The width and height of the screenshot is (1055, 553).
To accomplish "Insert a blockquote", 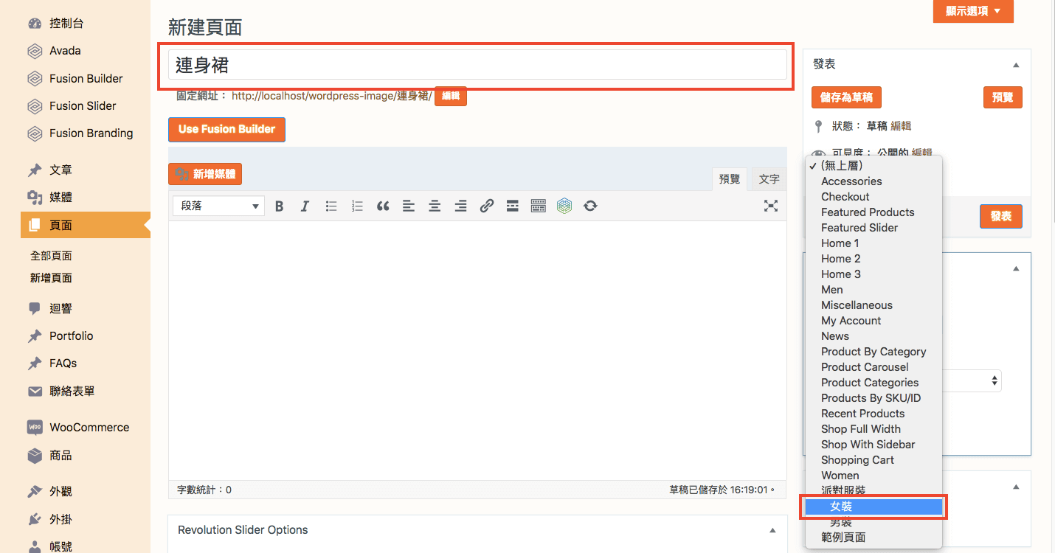I will 382,206.
